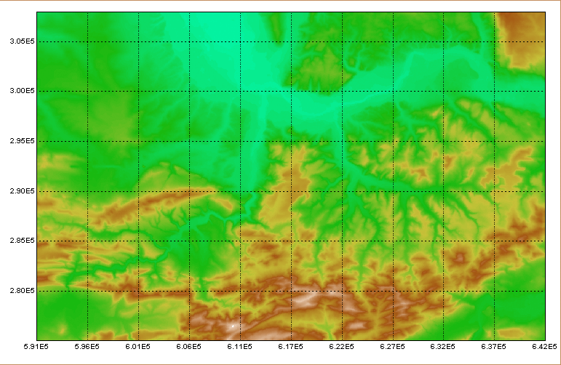Click the 3.05E5 y-axis label
Image resolution: width=561 pixels, height=365 pixels.
pyautogui.click(x=22, y=41)
